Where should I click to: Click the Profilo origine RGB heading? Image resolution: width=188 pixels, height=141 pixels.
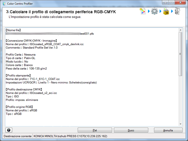[19, 107]
